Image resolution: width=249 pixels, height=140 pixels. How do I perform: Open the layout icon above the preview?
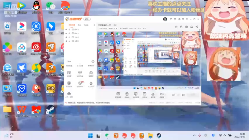(x=186, y=27)
